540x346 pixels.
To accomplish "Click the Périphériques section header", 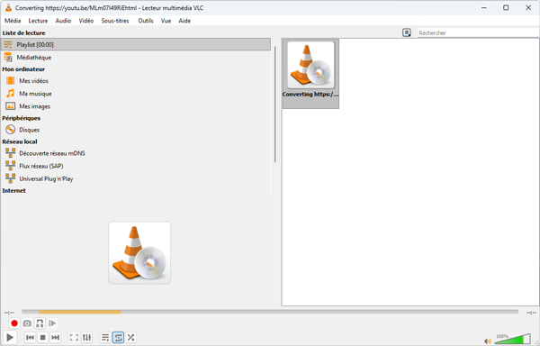I will (x=22, y=118).
